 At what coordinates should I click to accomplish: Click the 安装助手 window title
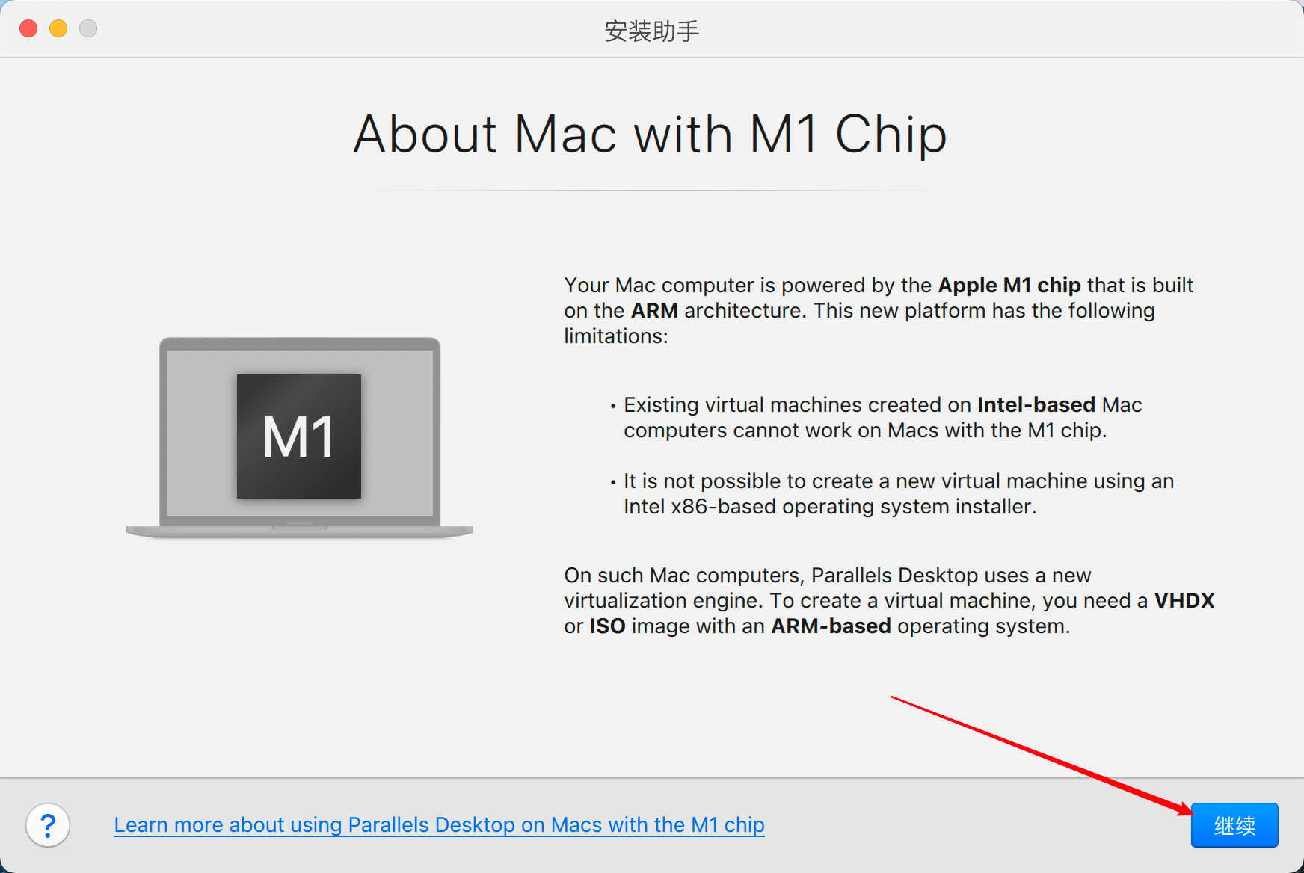tap(651, 31)
